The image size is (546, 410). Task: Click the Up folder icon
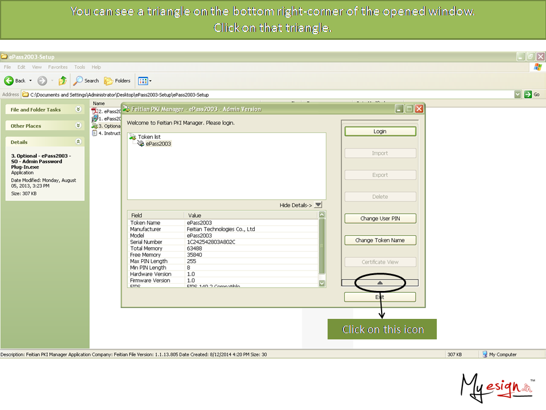[63, 81]
